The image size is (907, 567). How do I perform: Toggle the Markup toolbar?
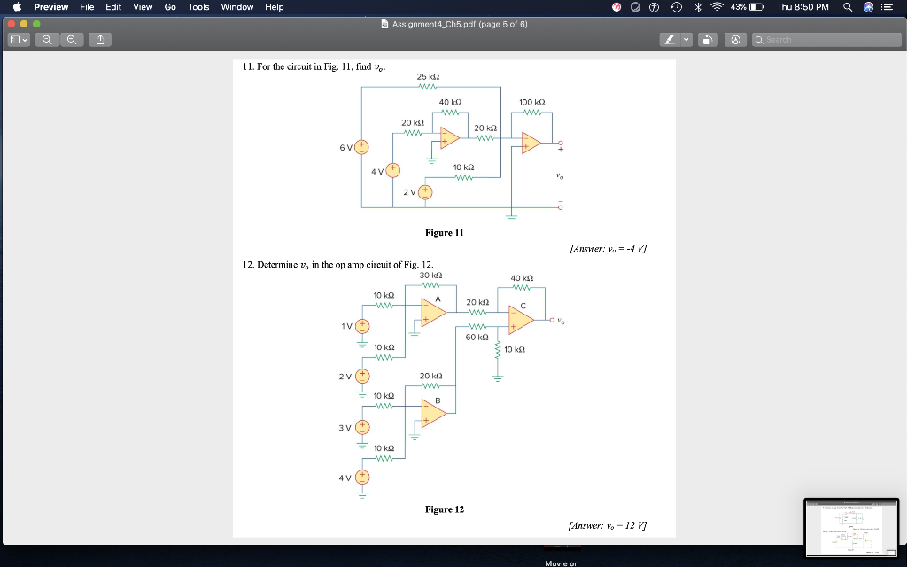[x=735, y=39]
